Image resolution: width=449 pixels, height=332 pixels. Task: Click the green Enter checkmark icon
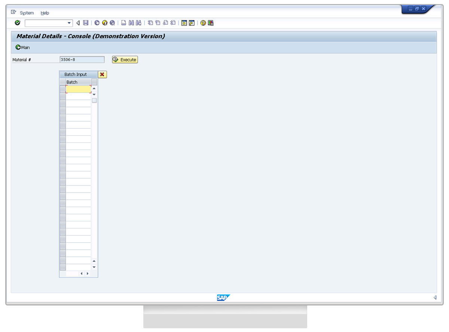pos(17,23)
